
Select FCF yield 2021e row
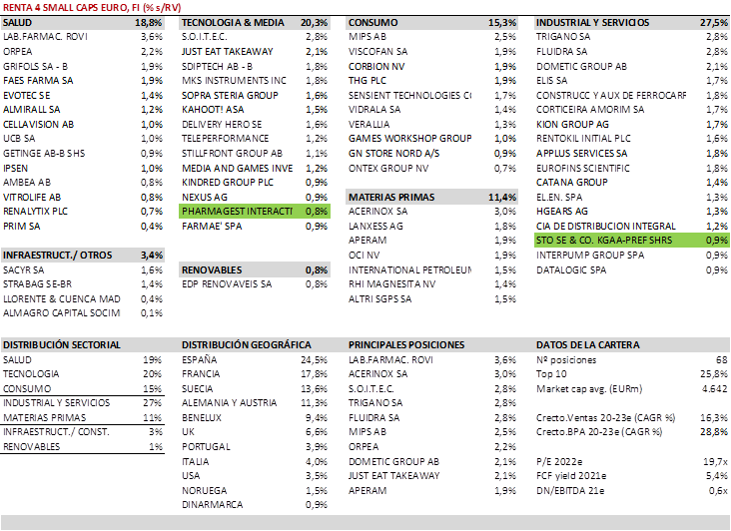point(632,475)
